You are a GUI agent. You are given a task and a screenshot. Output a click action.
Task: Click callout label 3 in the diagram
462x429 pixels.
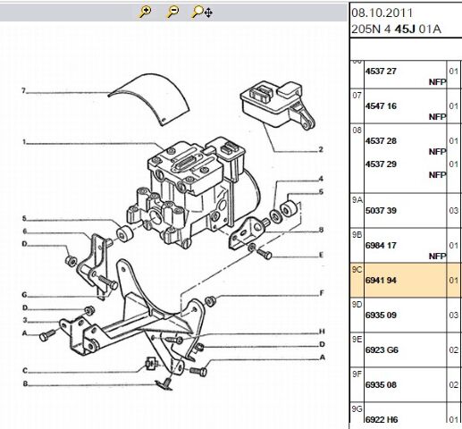tap(25, 320)
